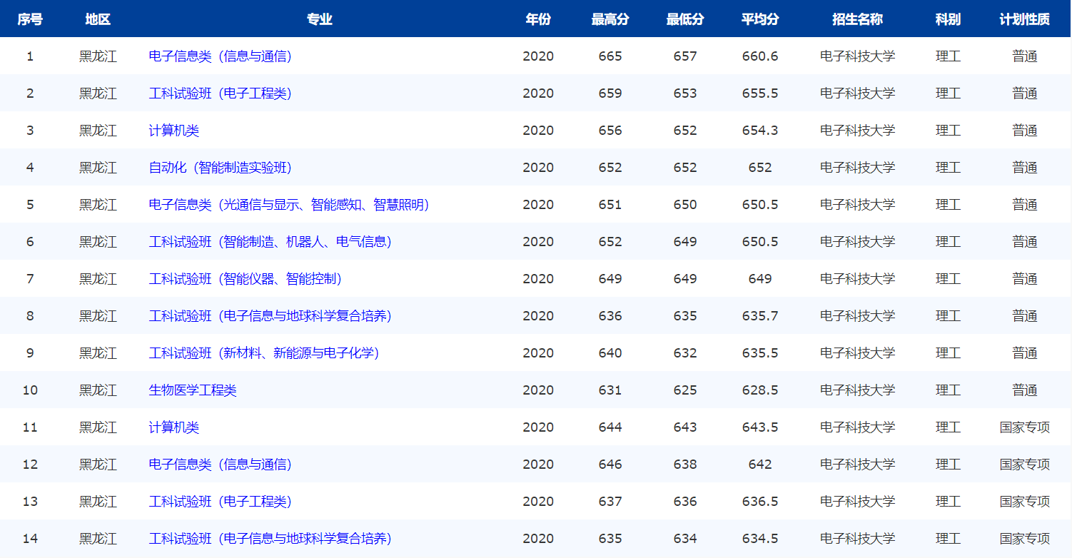
Task: Select the average score 628.5
Action: tap(760, 390)
